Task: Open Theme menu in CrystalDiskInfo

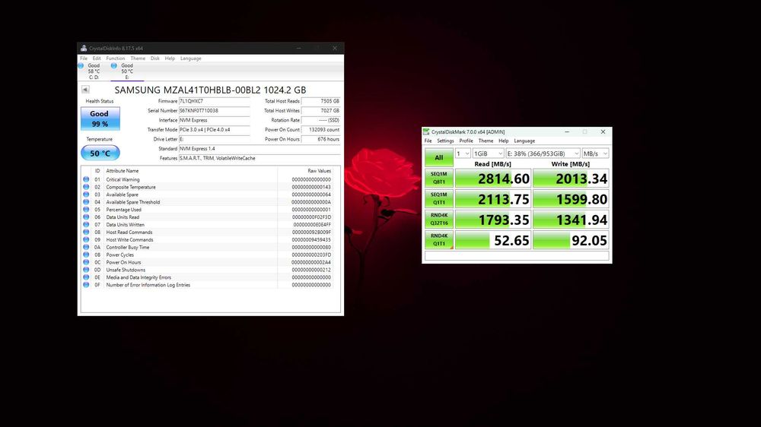Action: 138,59
